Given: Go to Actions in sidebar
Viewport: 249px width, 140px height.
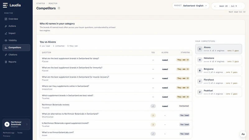Looking at the screenshot, I should [x=16, y=26].
